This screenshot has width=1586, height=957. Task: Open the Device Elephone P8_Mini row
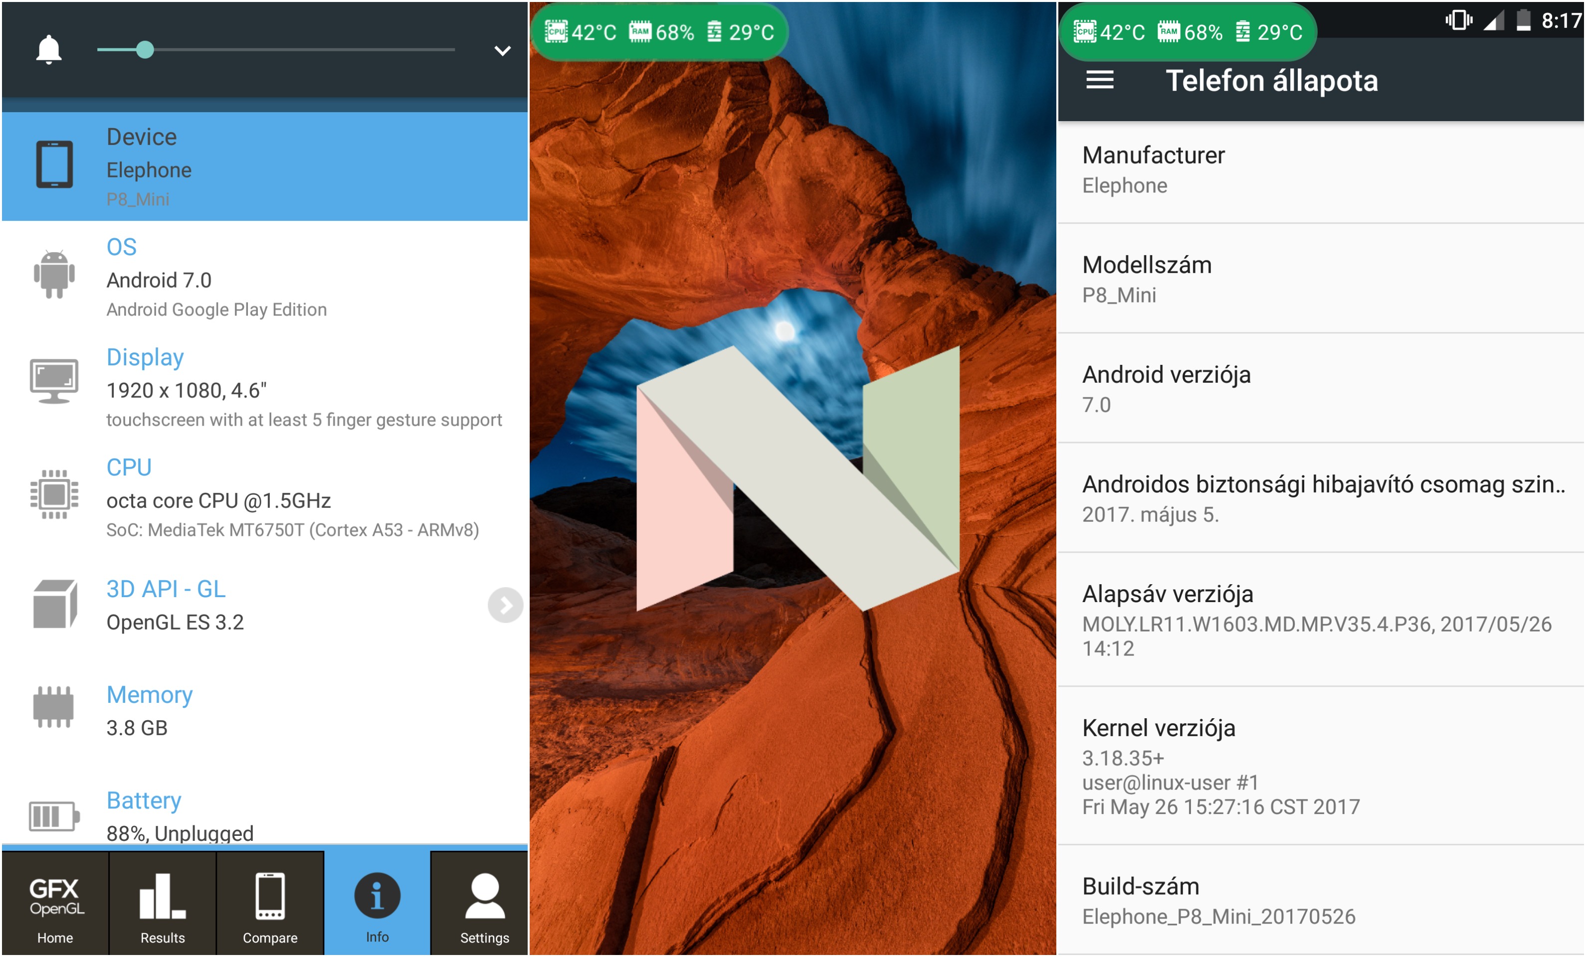click(x=264, y=166)
